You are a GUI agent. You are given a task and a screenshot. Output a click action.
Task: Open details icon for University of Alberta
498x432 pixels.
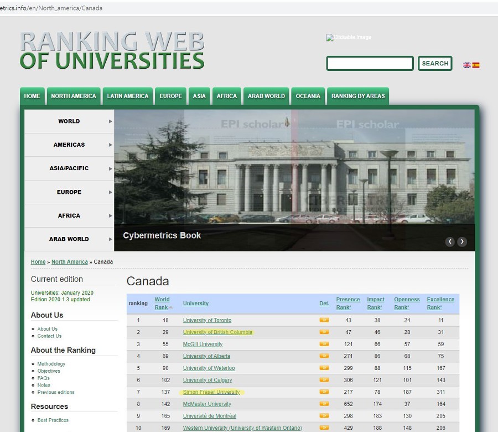click(x=324, y=356)
